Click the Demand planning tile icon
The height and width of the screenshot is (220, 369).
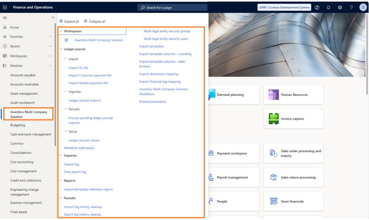212,95
